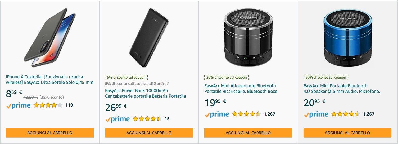
Task: Click the black Bluetooth speaker image
Action: (x=248, y=37)
